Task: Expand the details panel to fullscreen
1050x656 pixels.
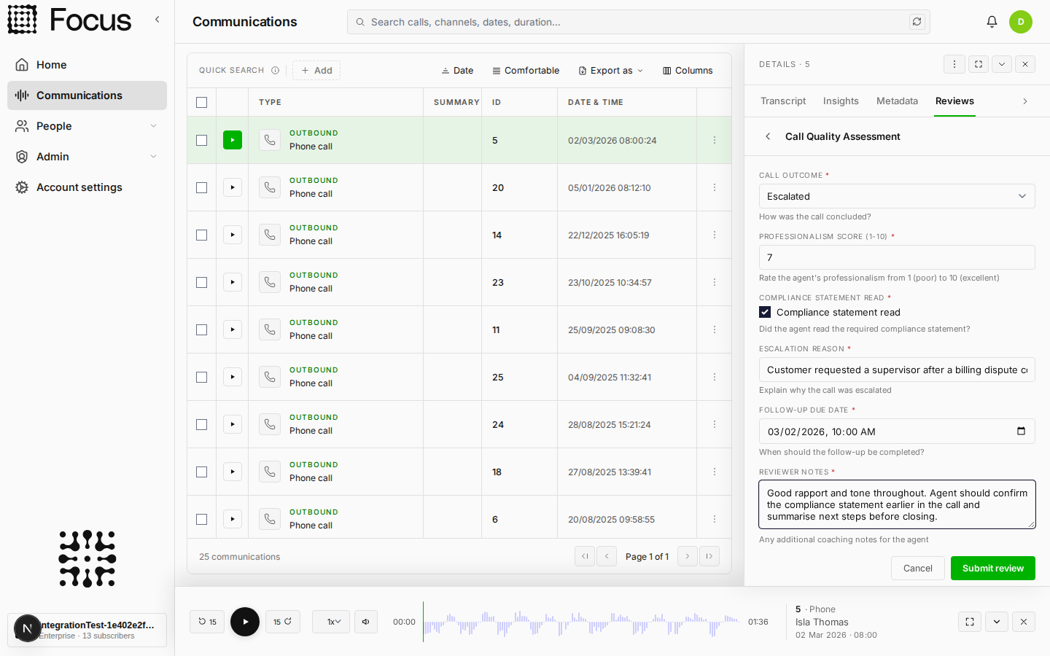Action: 979,64
